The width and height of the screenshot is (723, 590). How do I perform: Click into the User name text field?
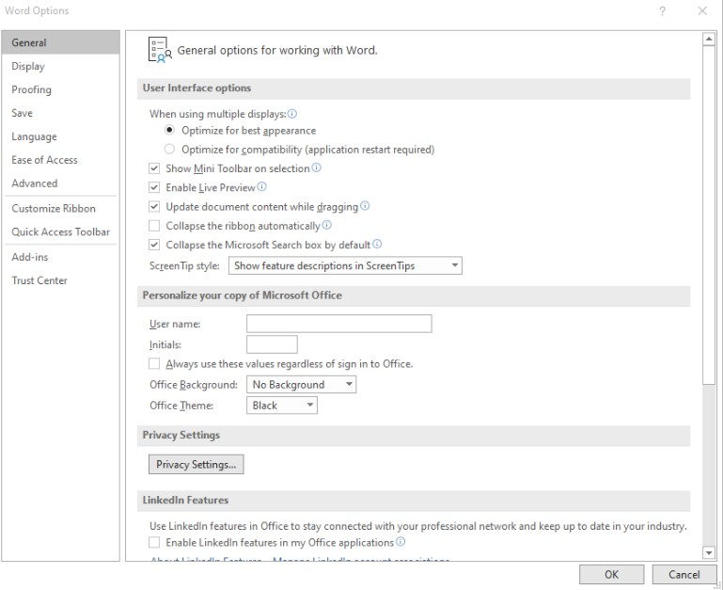338,324
